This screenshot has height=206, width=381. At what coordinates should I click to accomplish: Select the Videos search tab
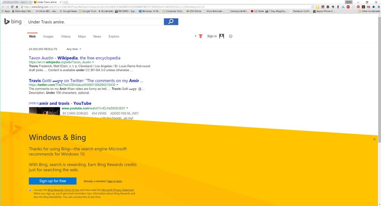65,36
